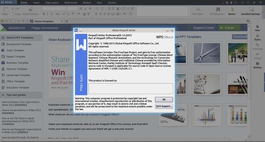
Task: Switch to the View tab
Action: 99,3
